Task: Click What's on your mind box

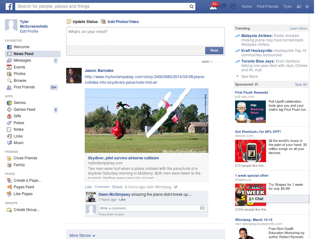Action: coord(145,36)
